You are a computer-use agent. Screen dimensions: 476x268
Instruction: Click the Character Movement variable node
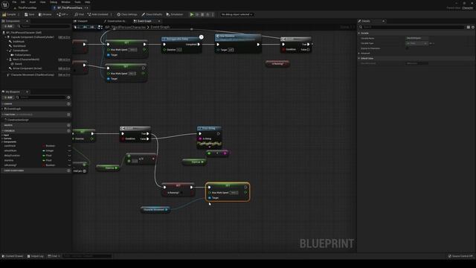pyautogui.click(x=155, y=210)
